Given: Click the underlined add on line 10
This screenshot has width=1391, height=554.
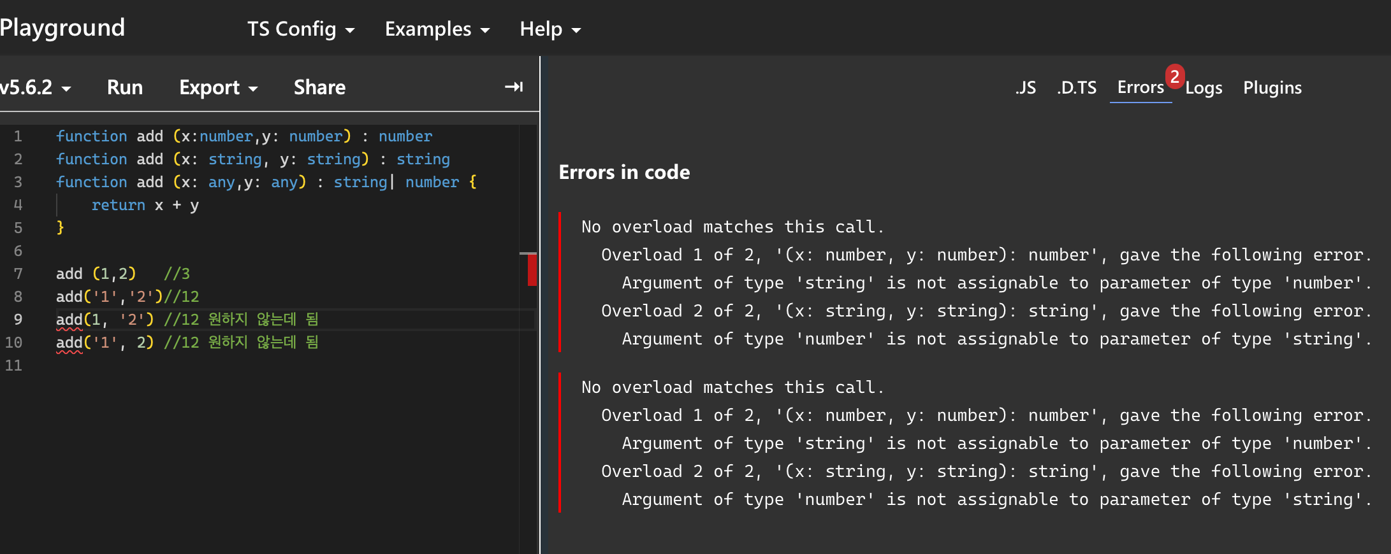Looking at the screenshot, I should pyautogui.click(x=69, y=342).
